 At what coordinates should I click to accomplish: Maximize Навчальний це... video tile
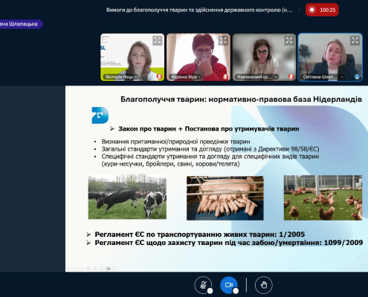pos(289,40)
